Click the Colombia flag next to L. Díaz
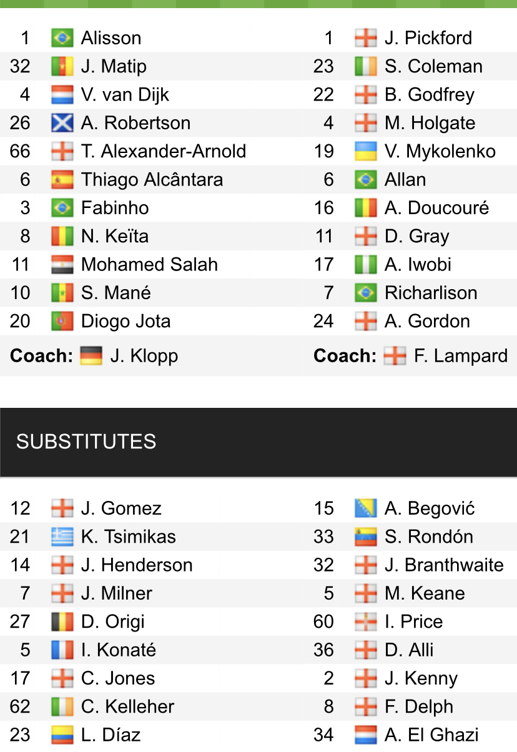 (62, 735)
